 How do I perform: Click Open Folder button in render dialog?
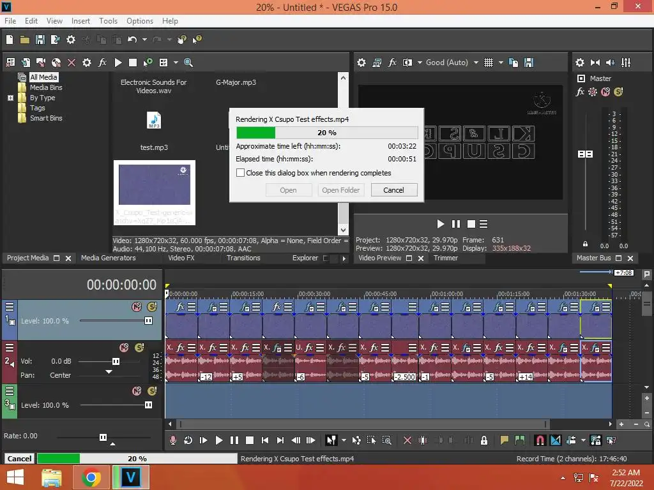coord(341,190)
